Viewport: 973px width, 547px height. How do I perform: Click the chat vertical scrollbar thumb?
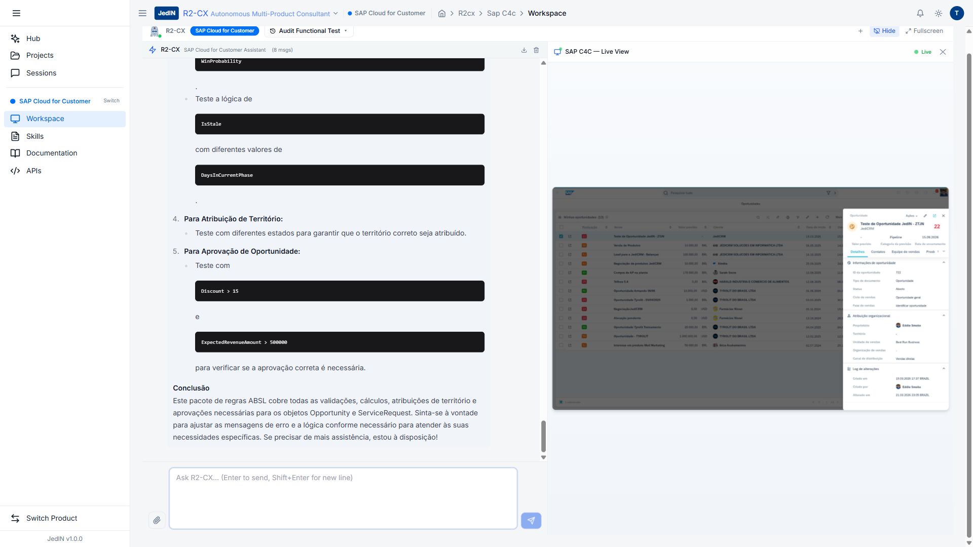543,436
